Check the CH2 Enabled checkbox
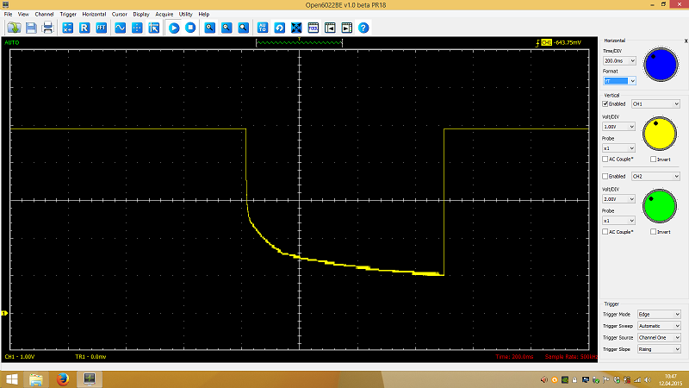689x388 pixels. [605, 177]
